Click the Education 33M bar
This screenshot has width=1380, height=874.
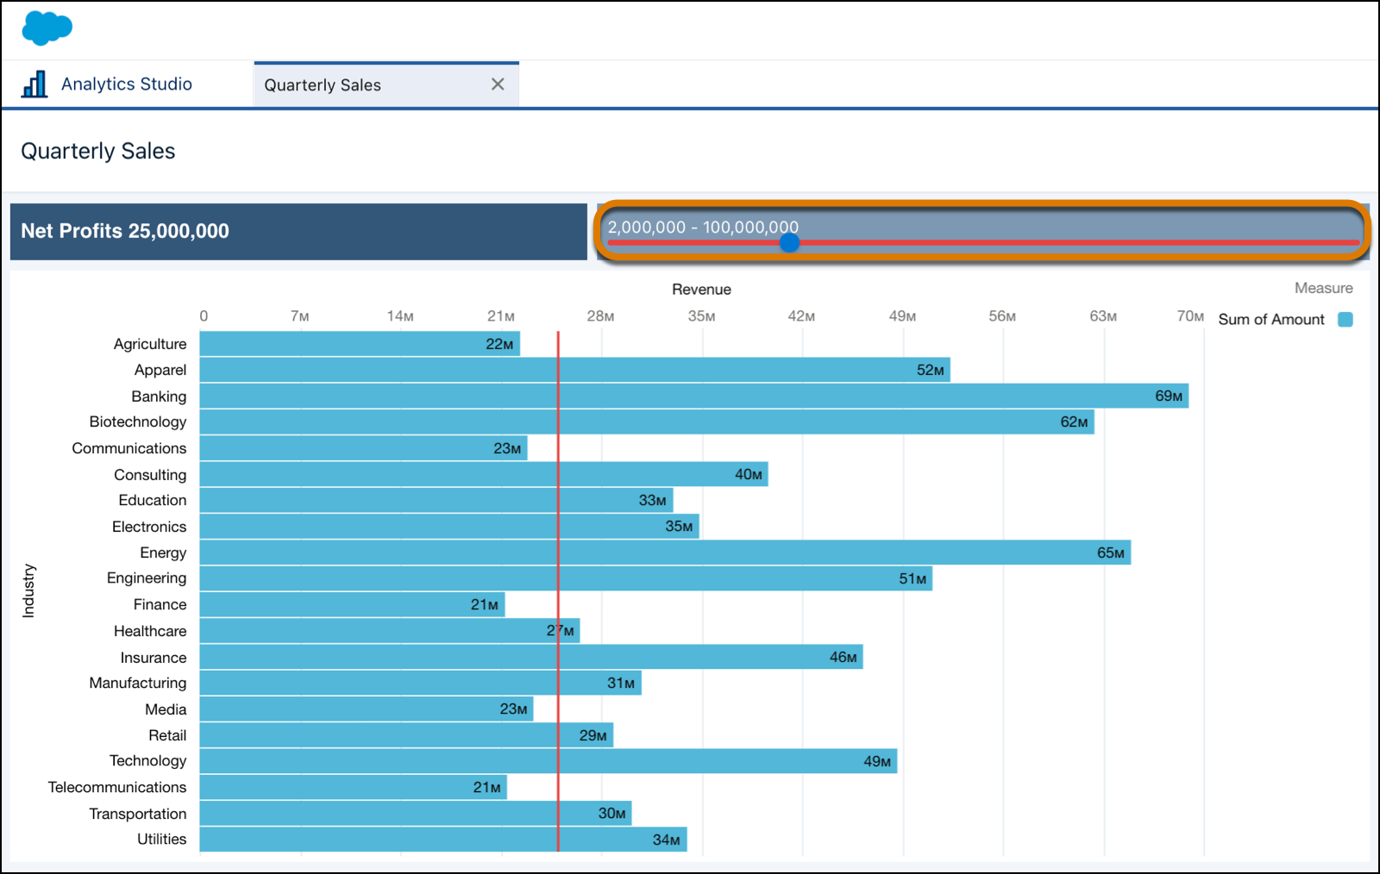[x=436, y=500]
